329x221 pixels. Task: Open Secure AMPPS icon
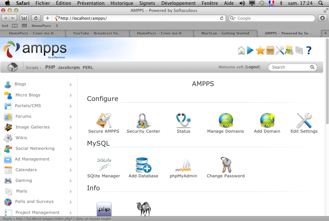point(104,121)
